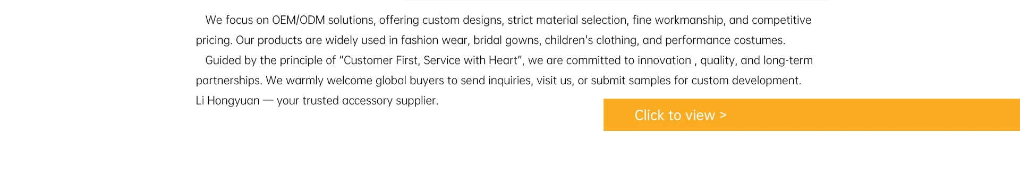Click the 'fashion wear' phrase
Screen dimensions: 1020x195
434,40
